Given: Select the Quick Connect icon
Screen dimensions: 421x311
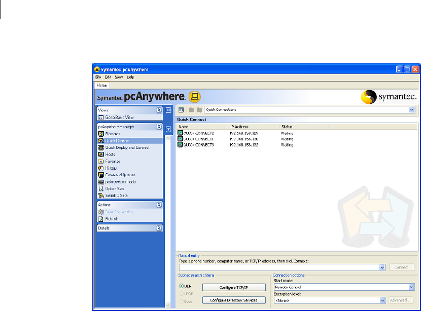Looking at the screenshot, I should coord(101,141).
